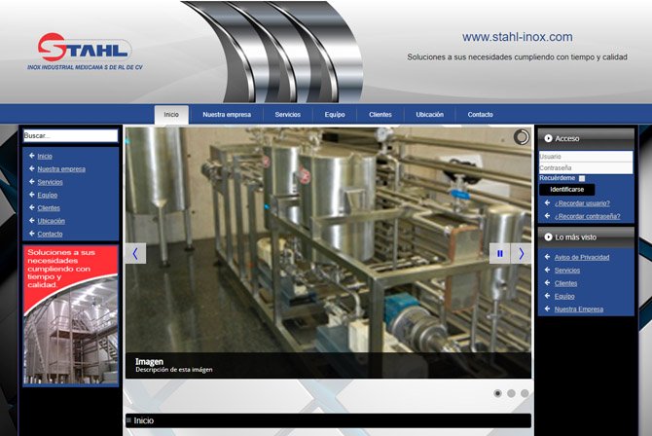The height and width of the screenshot is (436, 652).
Task: Follow the ¿Recordar contraseña? link
Action: click(586, 216)
